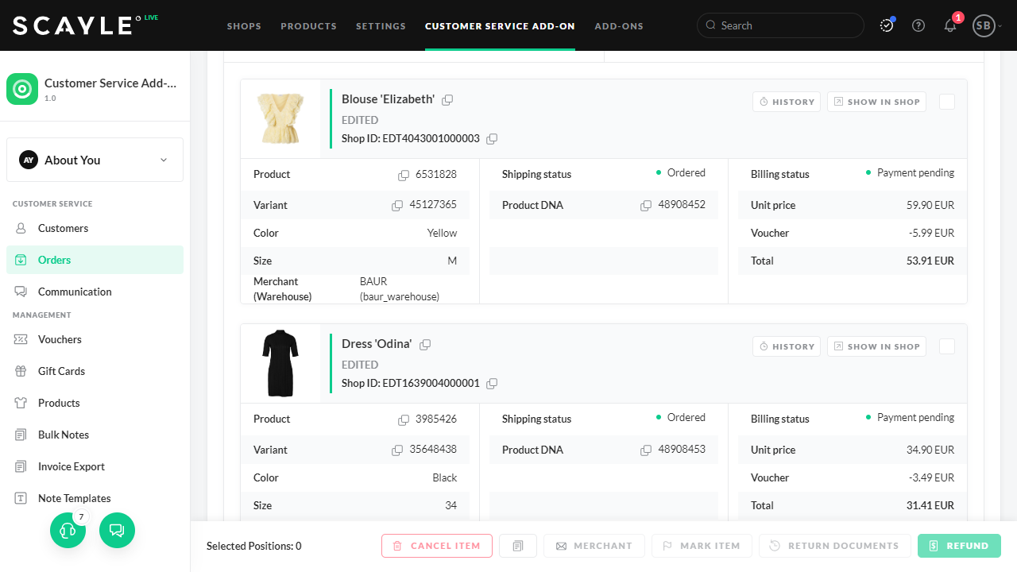
Task: Open the notifications bell
Action: pos(950,25)
